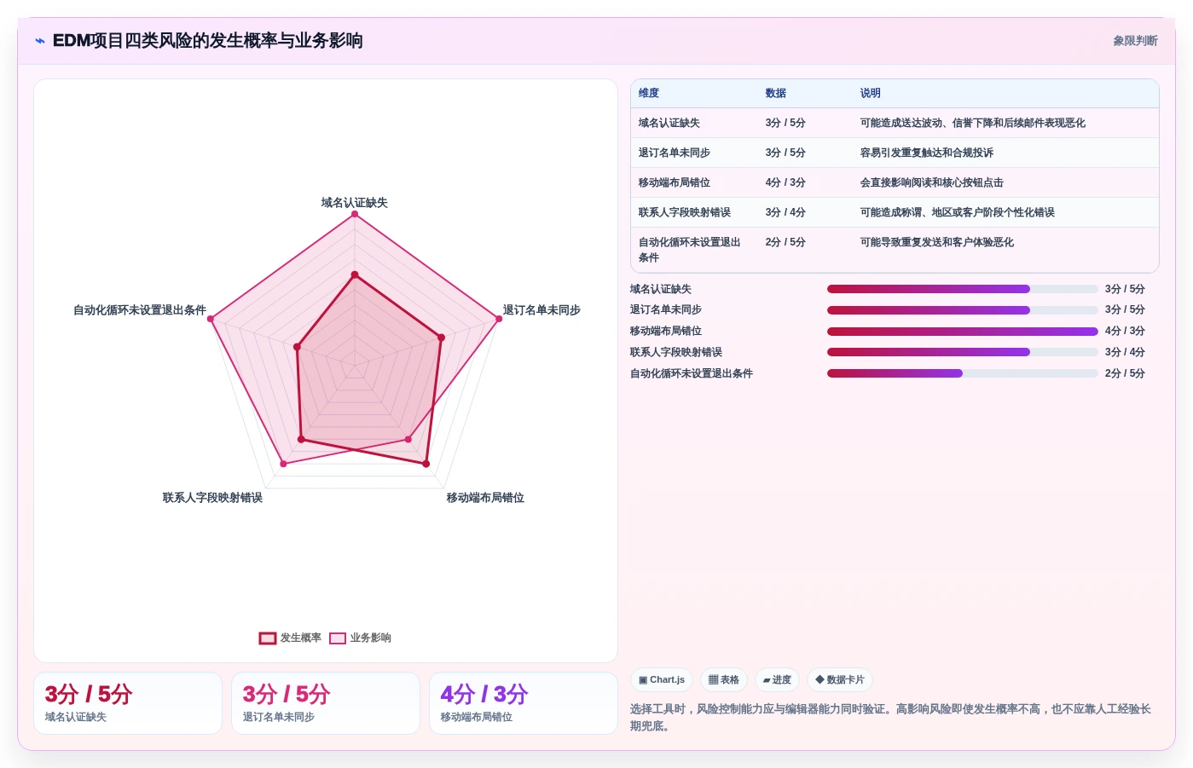The width and height of the screenshot is (1193, 768).
Task: Click the 退订名单未同步 progress bar
Action: coord(963,310)
